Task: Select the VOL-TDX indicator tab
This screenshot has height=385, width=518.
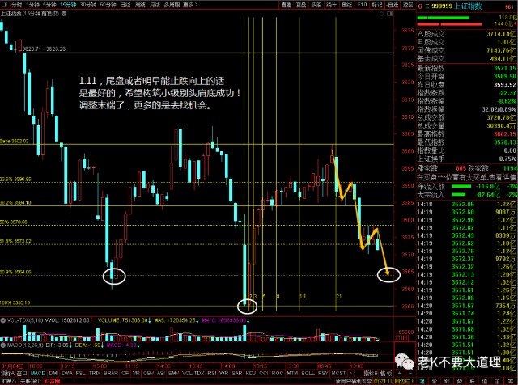Action: point(193,373)
